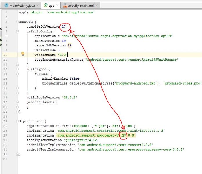Click the highlighted appcompat-v7 dependency string

click(96, 135)
